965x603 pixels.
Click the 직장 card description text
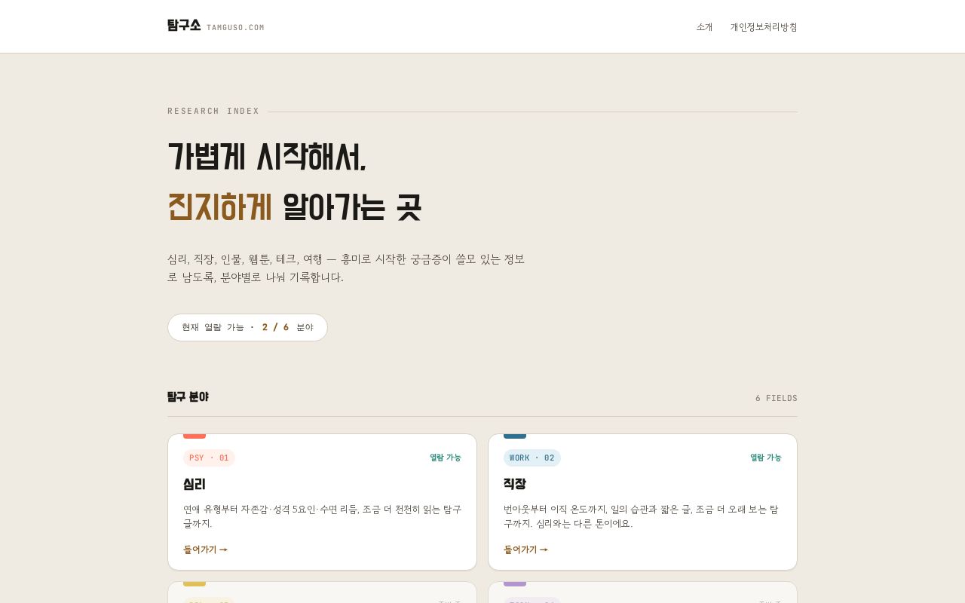pyautogui.click(x=641, y=516)
